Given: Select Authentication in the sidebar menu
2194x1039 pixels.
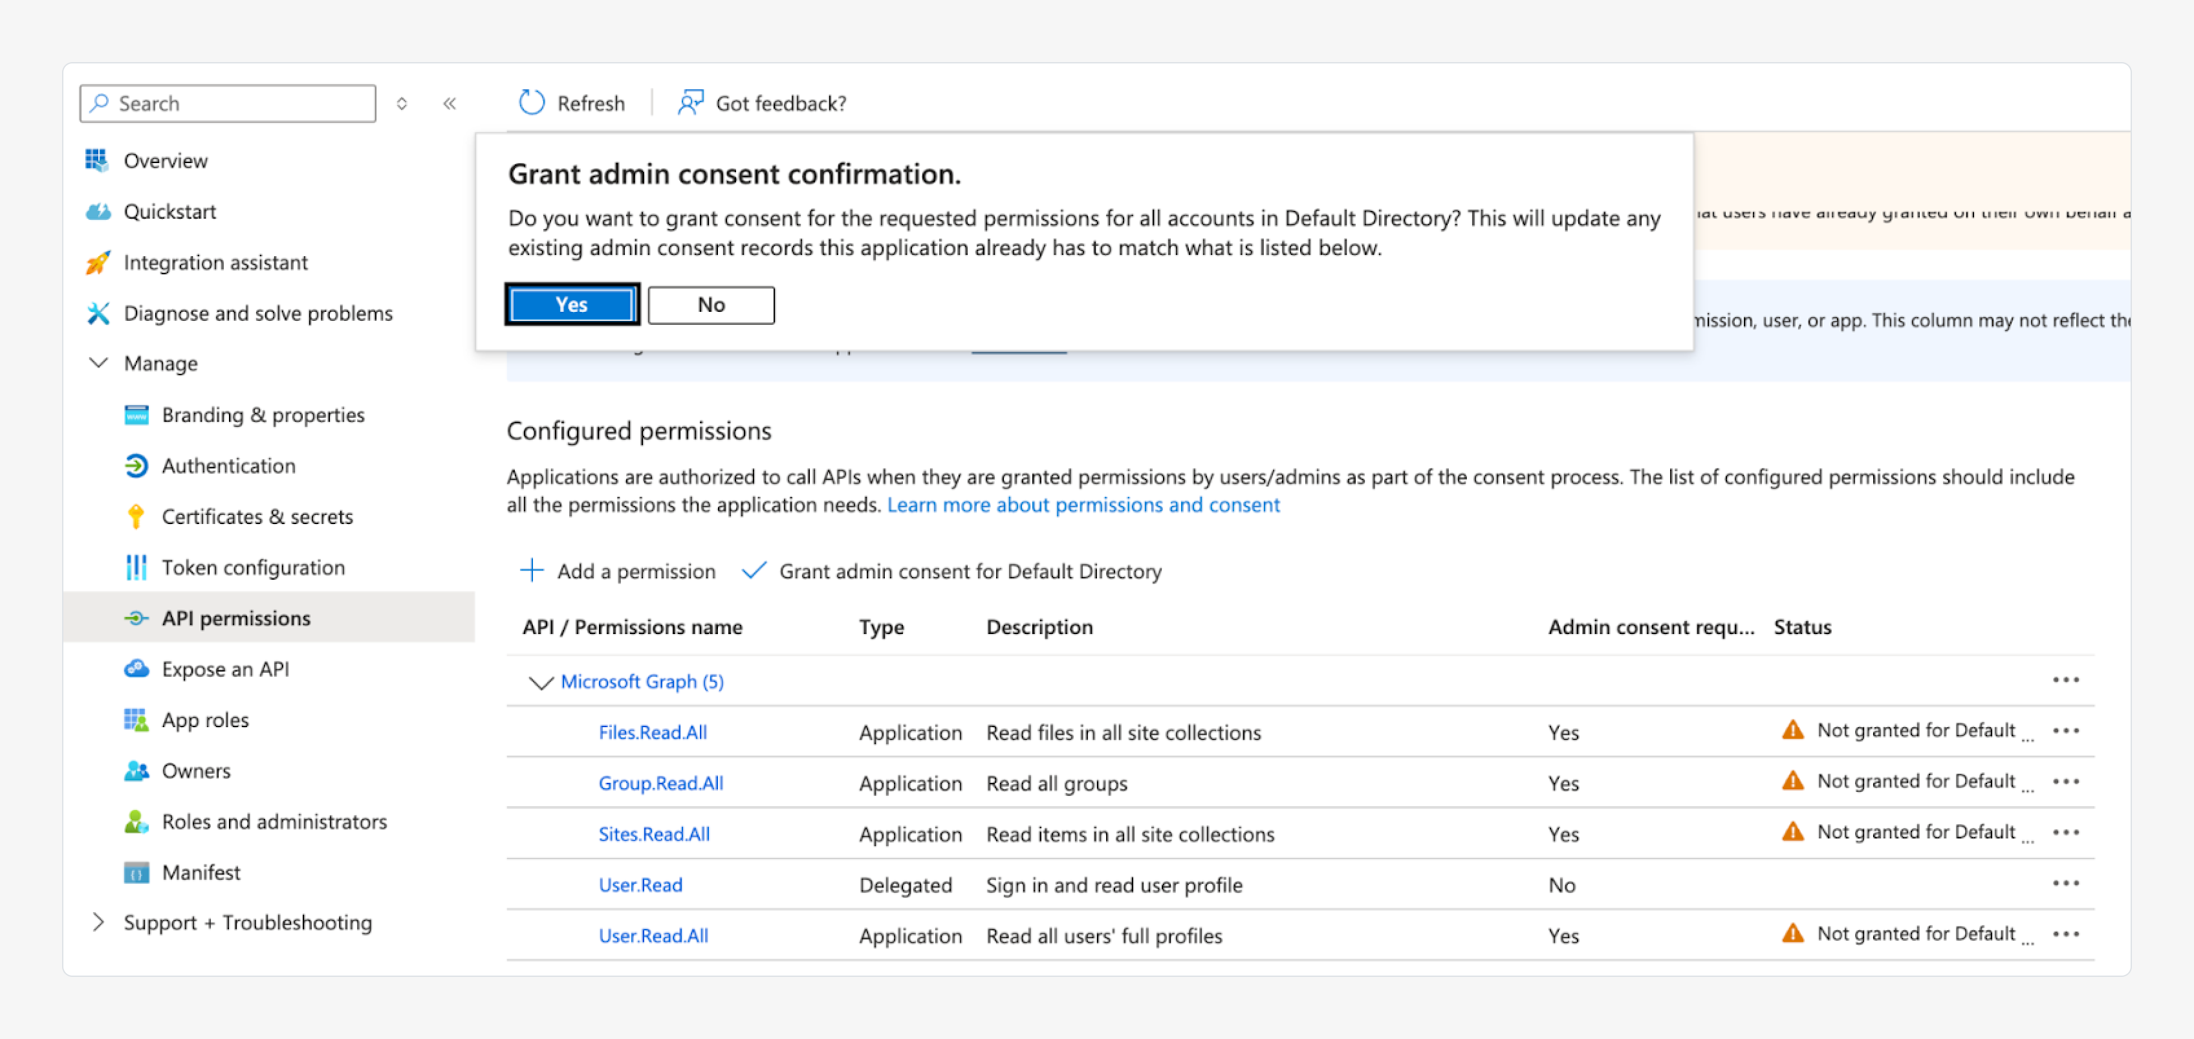Looking at the screenshot, I should pyautogui.click(x=228, y=466).
